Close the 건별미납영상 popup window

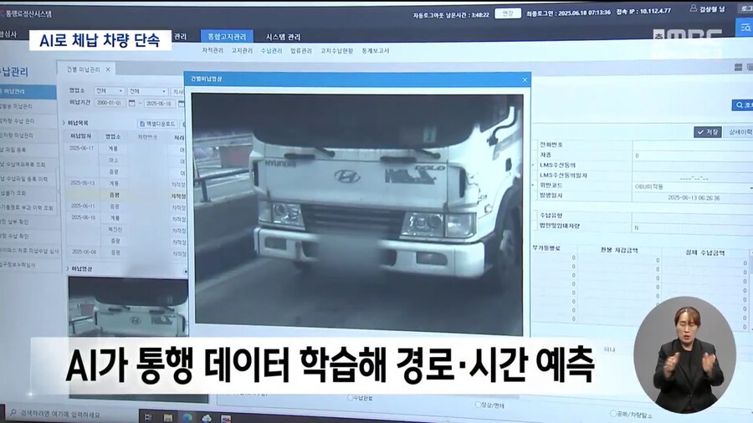point(525,80)
